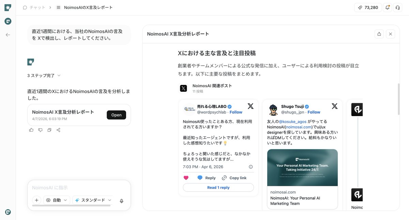Open the 自動 mode dropdown

point(56,200)
